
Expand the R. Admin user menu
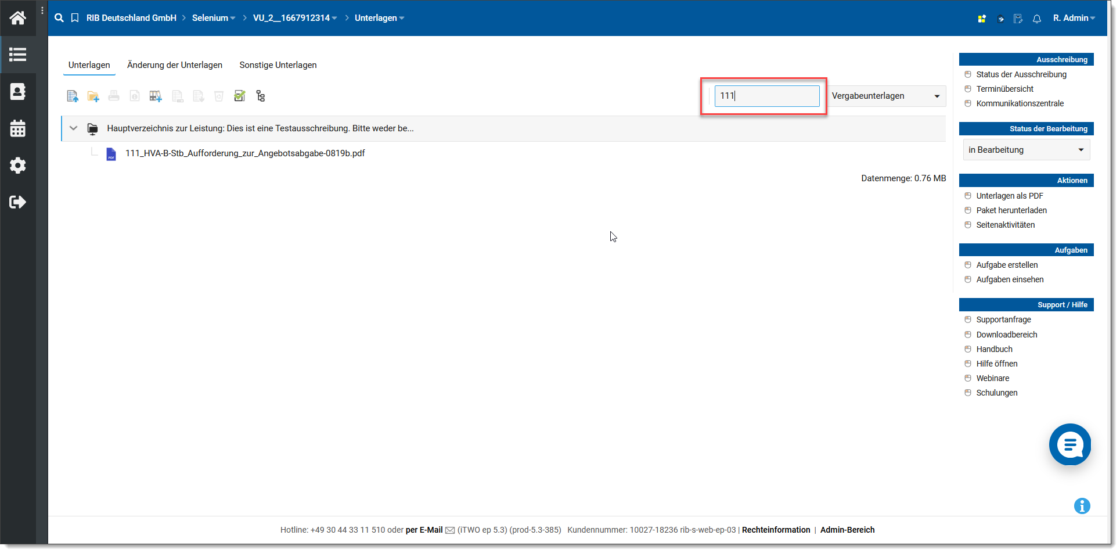(x=1074, y=18)
